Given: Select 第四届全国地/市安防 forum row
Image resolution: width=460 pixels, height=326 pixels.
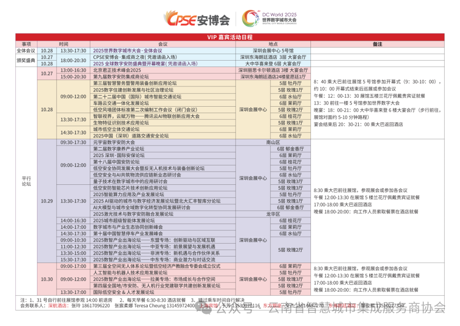Looking at the screenshot, I should pos(163,286).
